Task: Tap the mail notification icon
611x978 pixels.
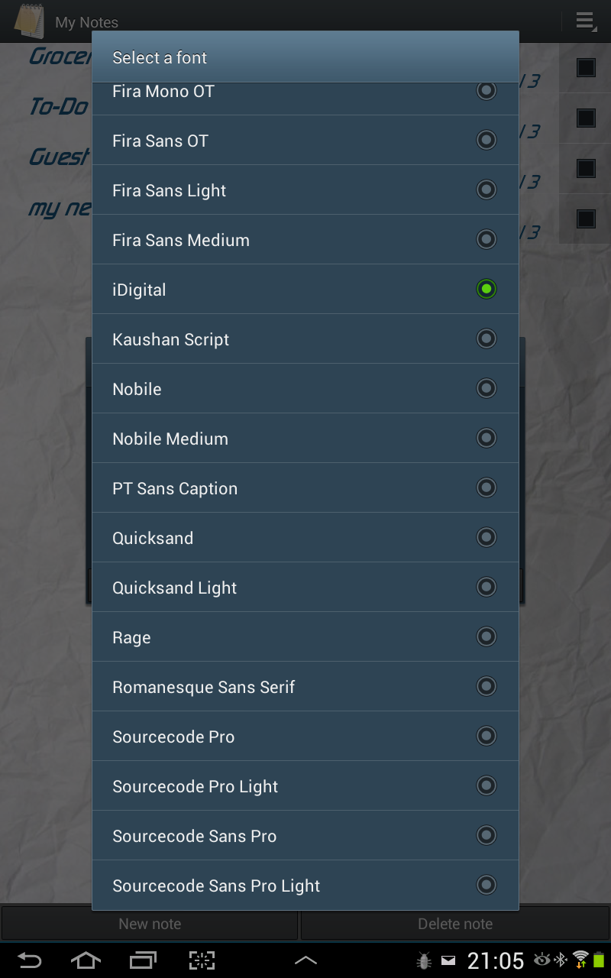Action: (x=448, y=960)
